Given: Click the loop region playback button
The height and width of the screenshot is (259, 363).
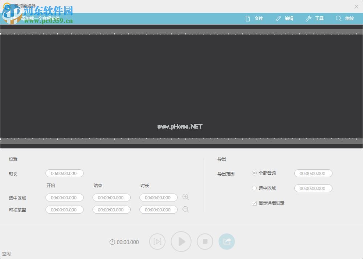Looking at the screenshot, I should (x=157, y=241).
